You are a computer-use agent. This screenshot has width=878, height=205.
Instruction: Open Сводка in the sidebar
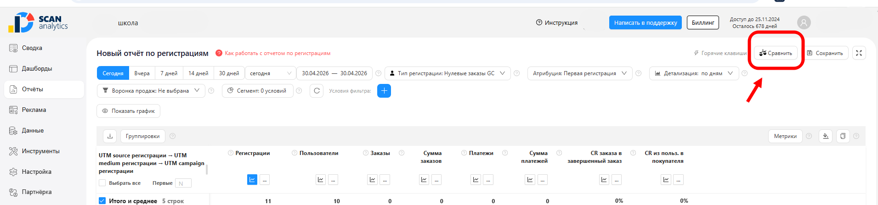32,48
